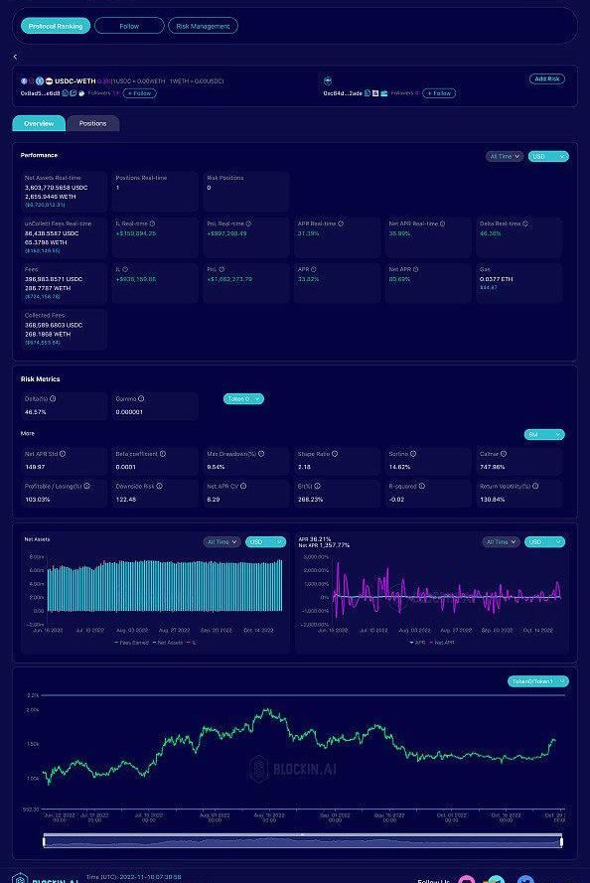Toggle Fees Earned legend in Net Assets chart
The width and height of the screenshot is (590, 883).
coord(132,643)
